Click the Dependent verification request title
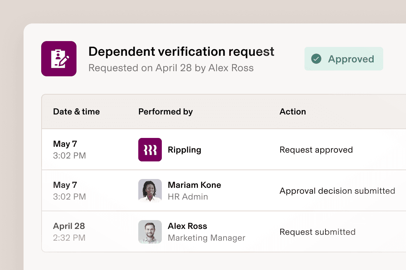 181,51
